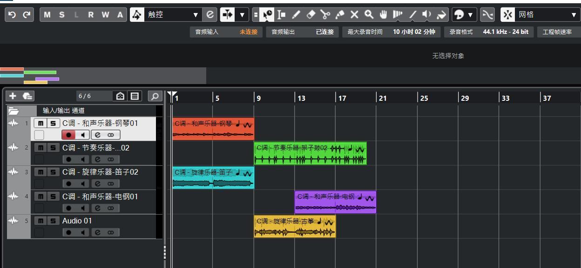Select the Eraser tool

point(311,15)
